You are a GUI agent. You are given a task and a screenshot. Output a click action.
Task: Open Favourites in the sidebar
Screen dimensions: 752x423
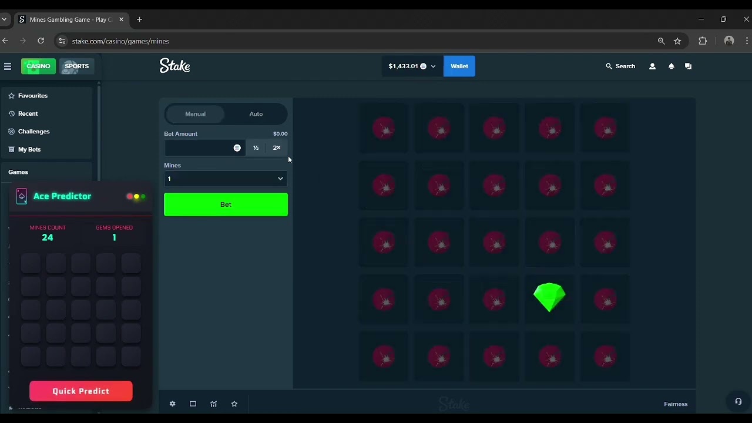click(33, 96)
